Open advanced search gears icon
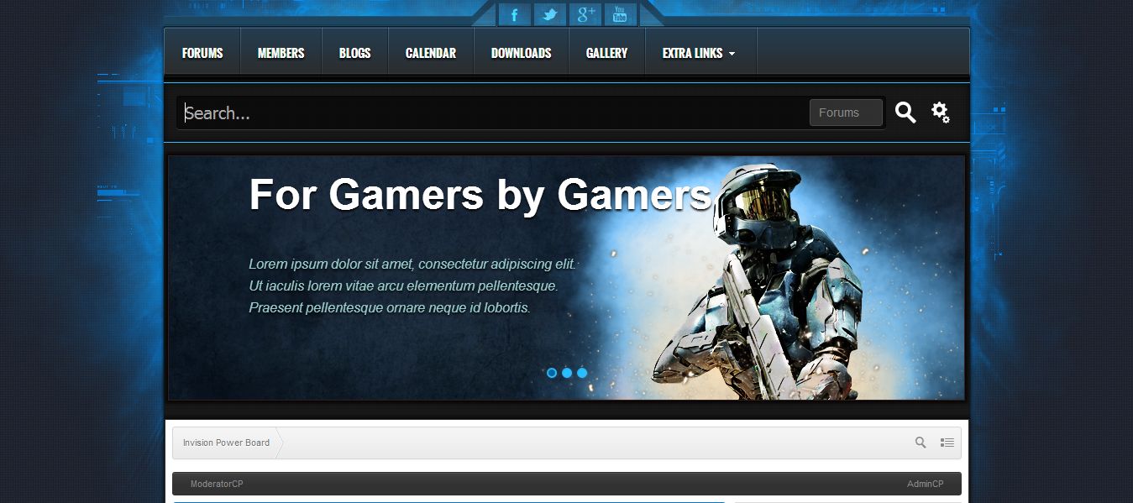Screen dimensions: 1133x503 pos(940,113)
